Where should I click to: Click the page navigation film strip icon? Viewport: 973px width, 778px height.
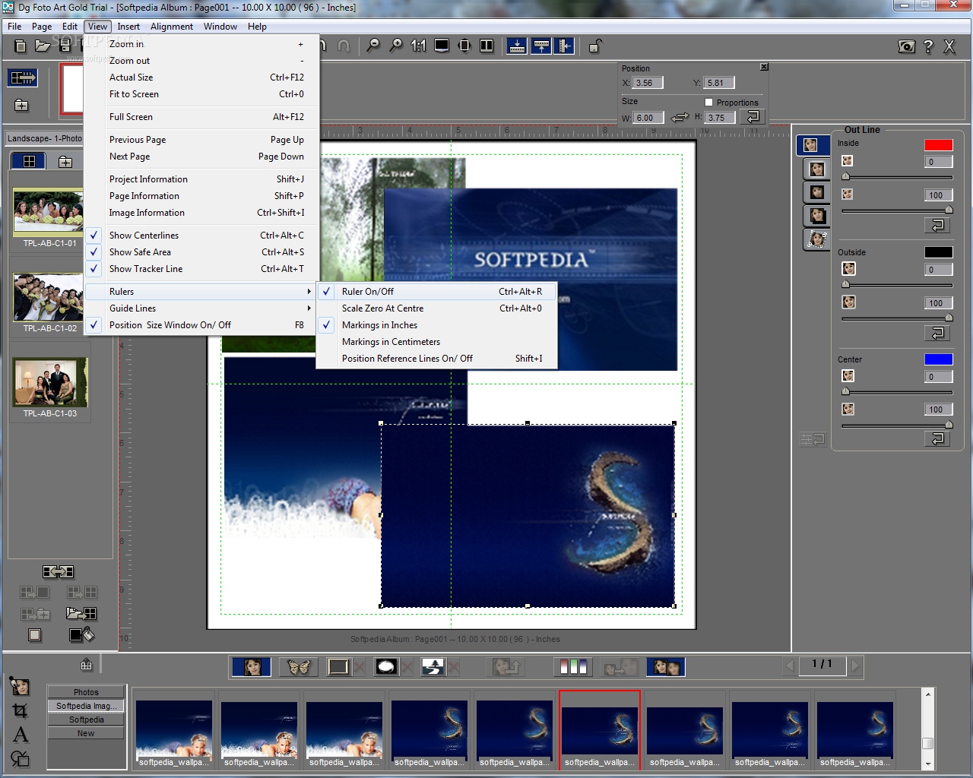(23, 77)
